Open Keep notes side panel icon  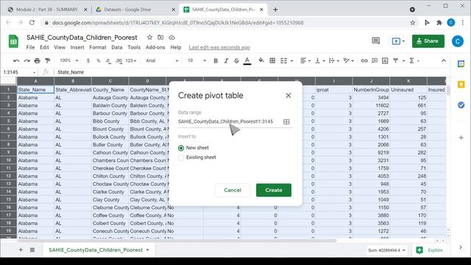click(461, 85)
